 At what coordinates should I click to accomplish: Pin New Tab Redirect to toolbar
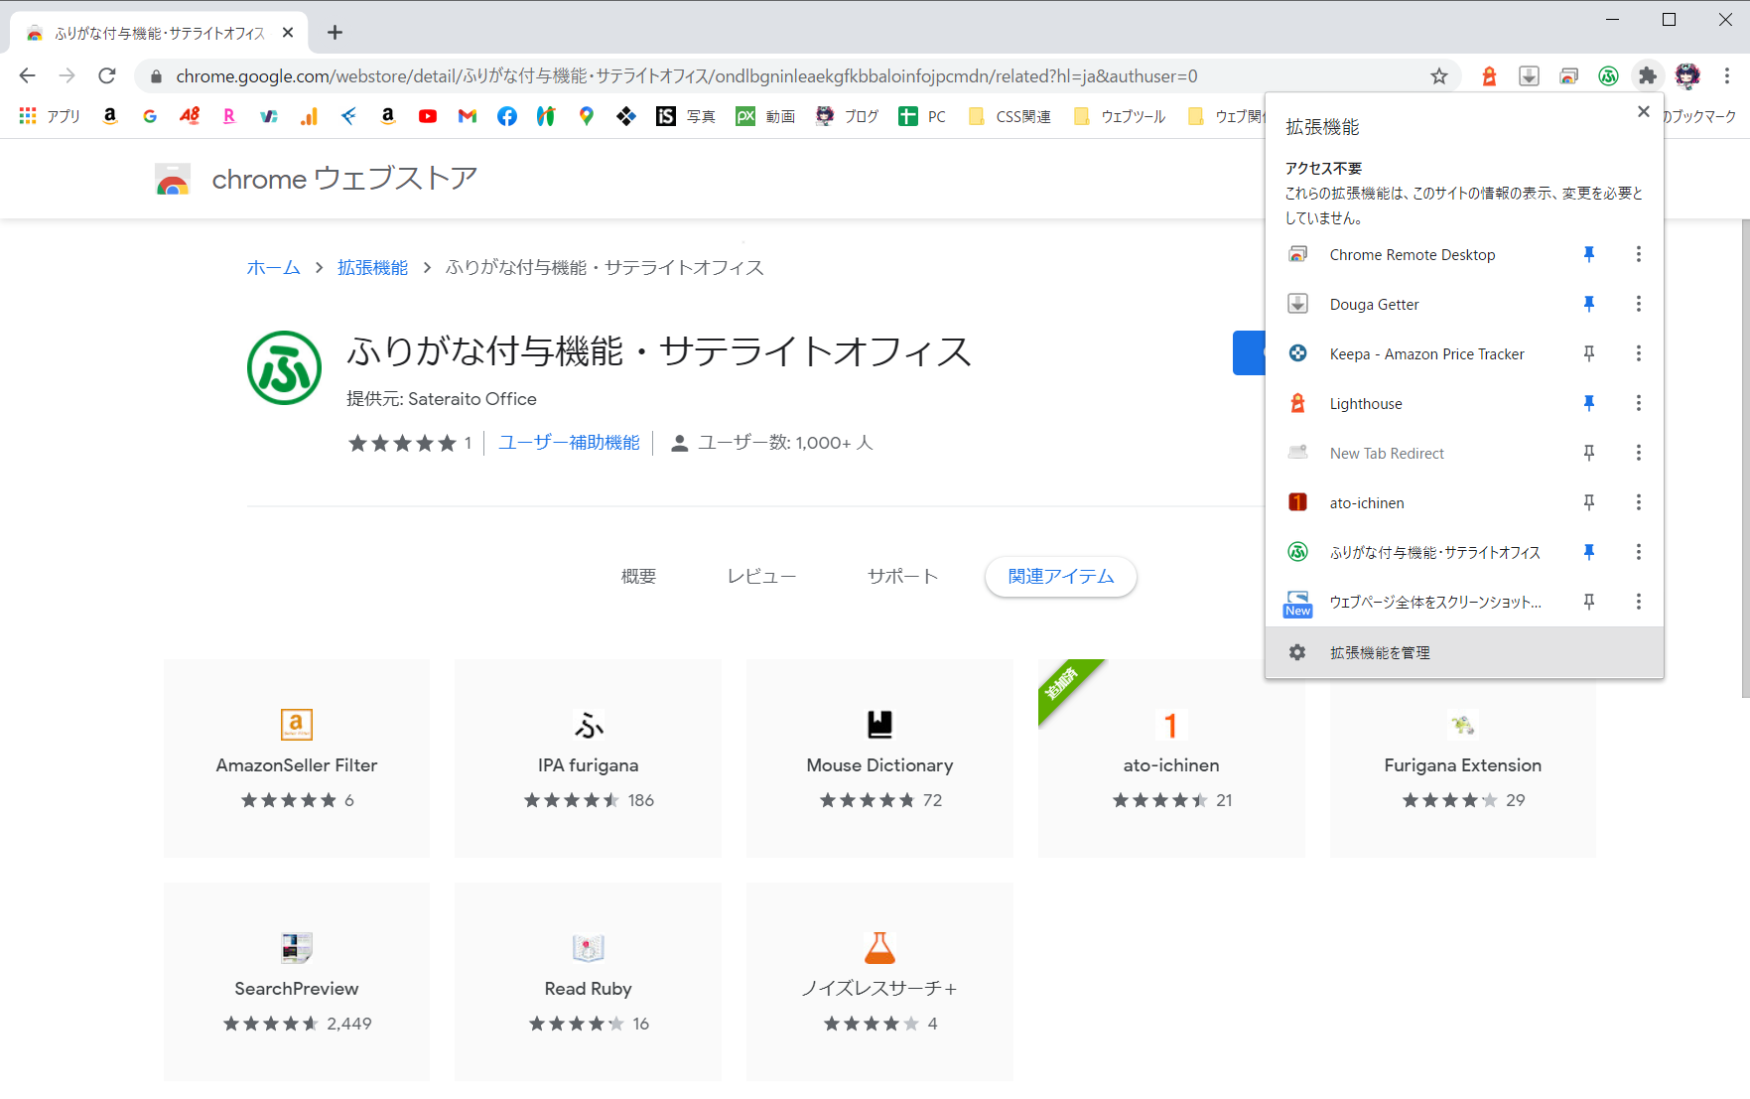(1589, 453)
